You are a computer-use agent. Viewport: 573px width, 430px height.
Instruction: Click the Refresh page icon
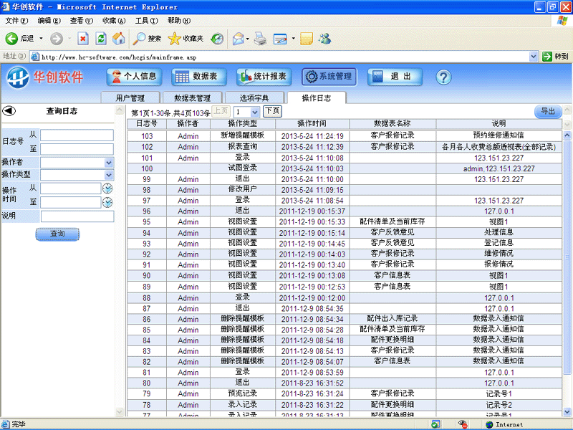tap(101, 39)
